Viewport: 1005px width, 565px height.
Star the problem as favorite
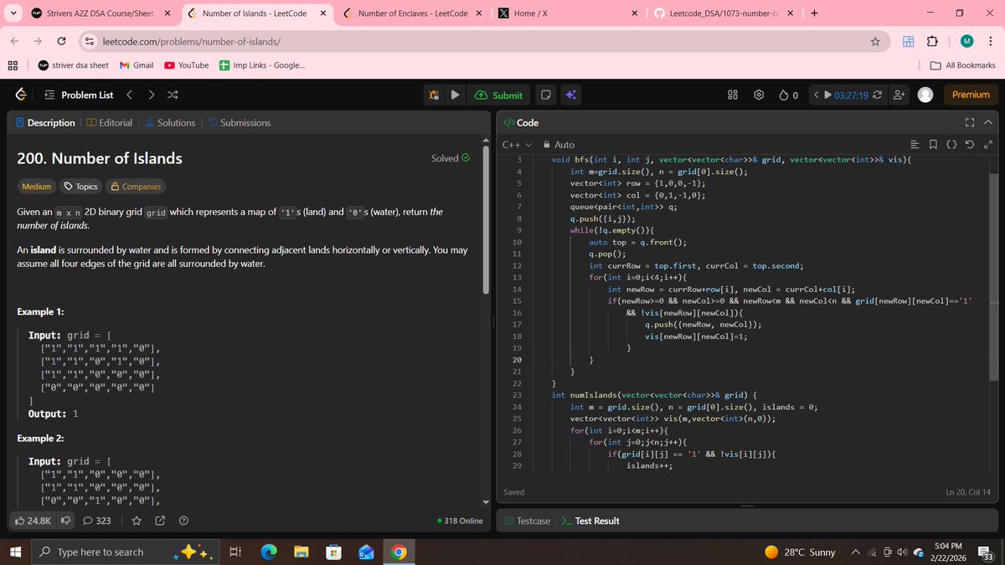[136, 521]
